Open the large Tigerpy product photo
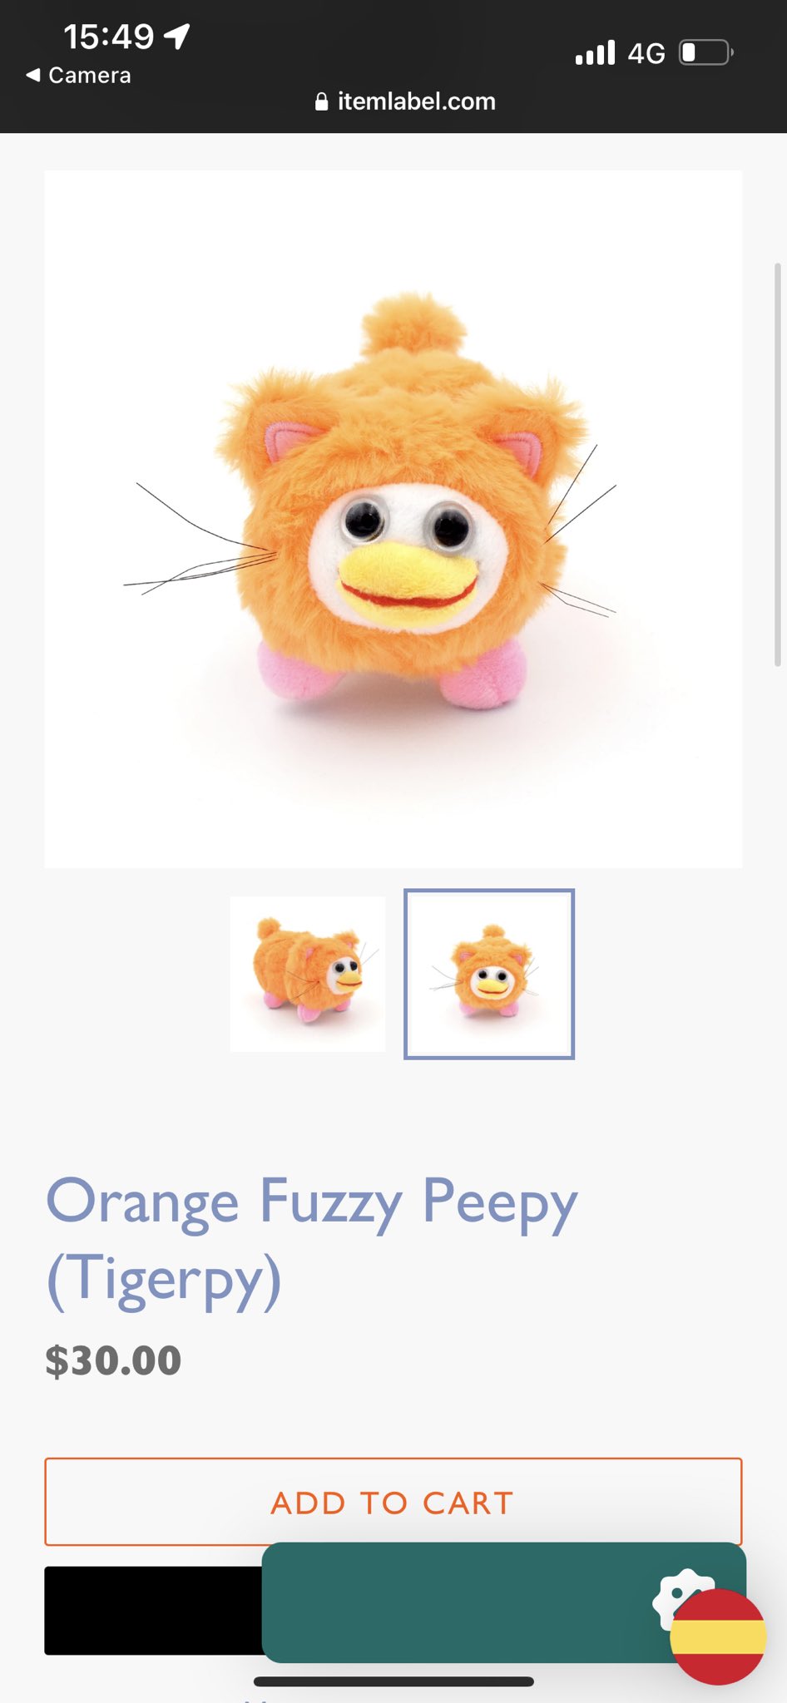The height and width of the screenshot is (1703, 787). [393, 519]
